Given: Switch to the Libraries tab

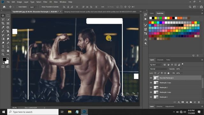Looking at the screenshot, I should [159, 106].
